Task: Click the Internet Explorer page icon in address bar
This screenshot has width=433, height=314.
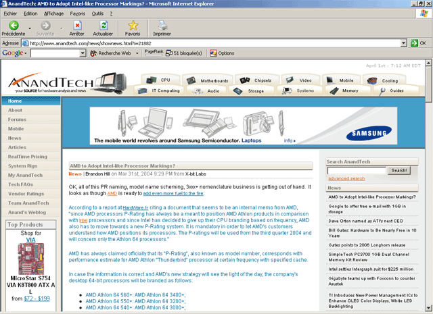Action: [25, 43]
